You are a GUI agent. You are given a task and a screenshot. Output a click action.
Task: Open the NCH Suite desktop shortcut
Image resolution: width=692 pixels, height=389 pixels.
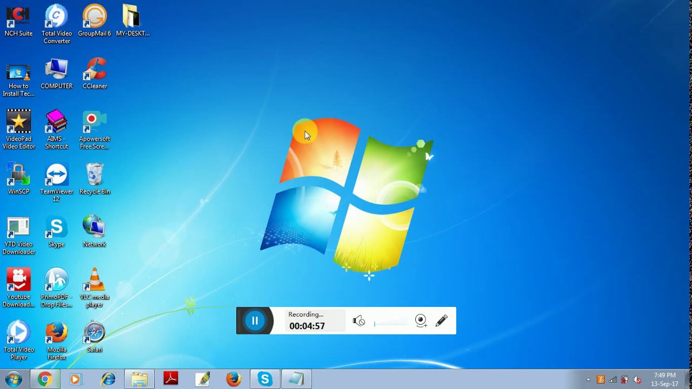tap(18, 21)
